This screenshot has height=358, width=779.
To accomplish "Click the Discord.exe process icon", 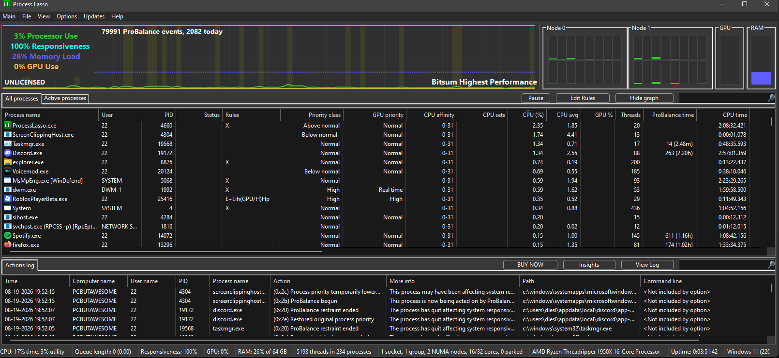I will point(8,153).
